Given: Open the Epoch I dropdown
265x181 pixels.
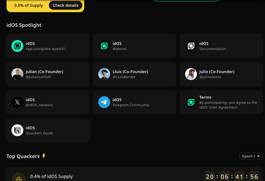Looking at the screenshot, I should 251,156.
